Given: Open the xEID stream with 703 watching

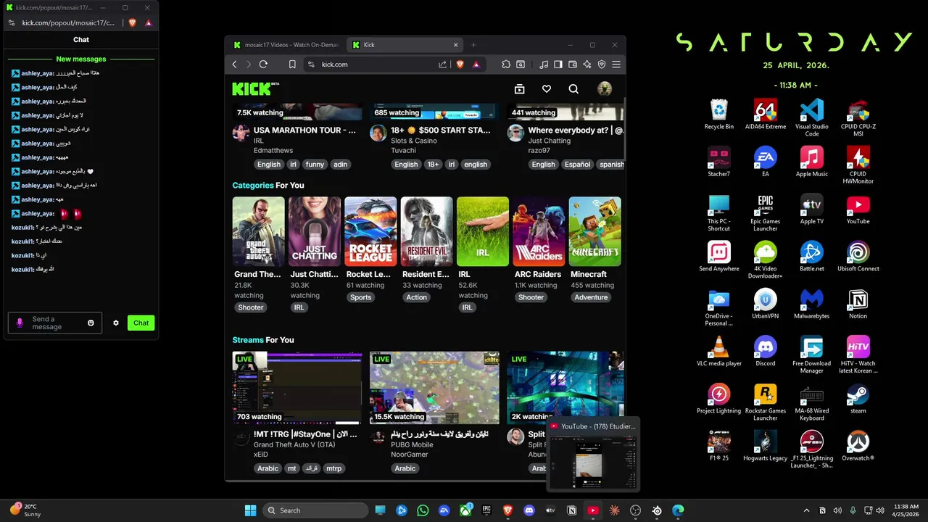Looking at the screenshot, I should (297, 388).
